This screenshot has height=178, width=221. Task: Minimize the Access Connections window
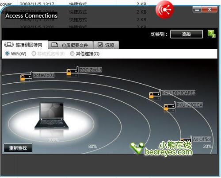click(x=197, y=10)
